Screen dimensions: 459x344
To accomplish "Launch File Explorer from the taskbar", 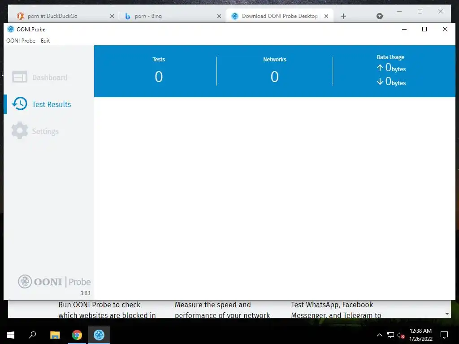I will tap(55, 335).
